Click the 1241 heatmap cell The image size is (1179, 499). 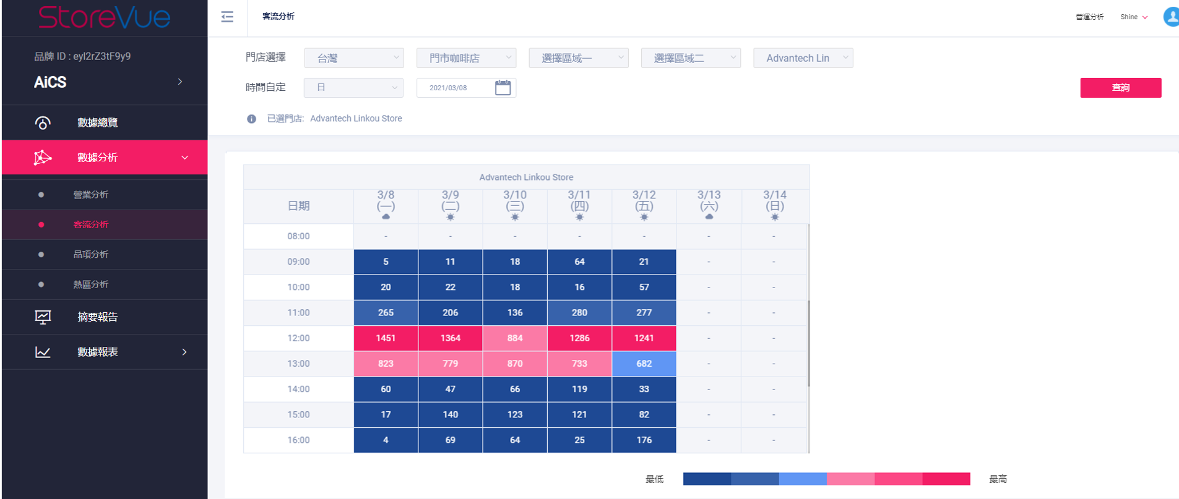coord(644,338)
